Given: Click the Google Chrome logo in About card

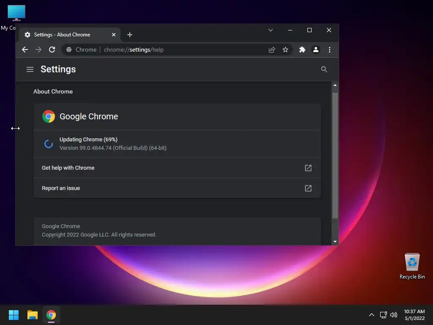Looking at the screenshot, I should pos(49,116).
